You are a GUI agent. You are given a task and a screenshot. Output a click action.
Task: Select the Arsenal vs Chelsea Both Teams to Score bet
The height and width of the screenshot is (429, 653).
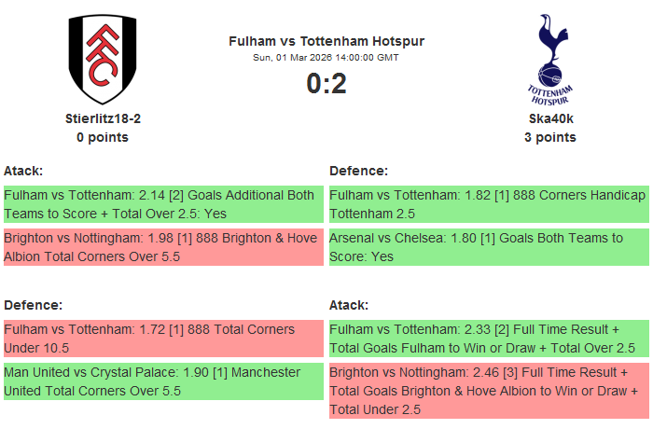[488, 246]
